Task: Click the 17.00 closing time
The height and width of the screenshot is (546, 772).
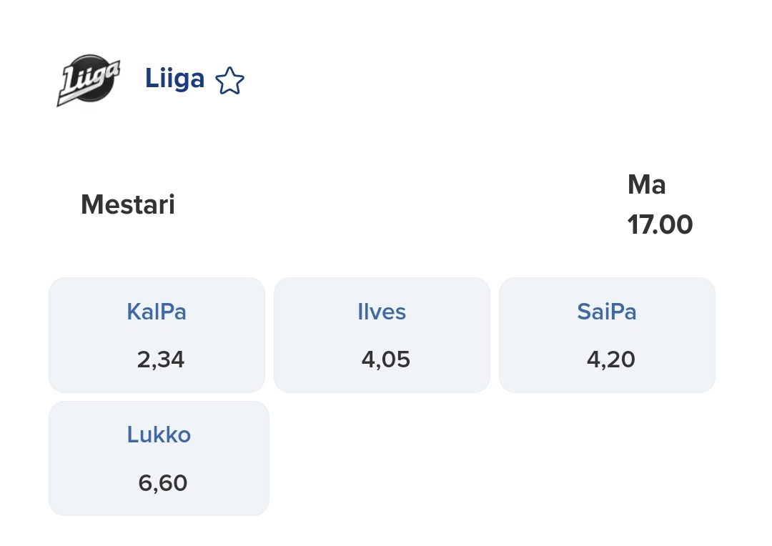Action: click(660, 224)
